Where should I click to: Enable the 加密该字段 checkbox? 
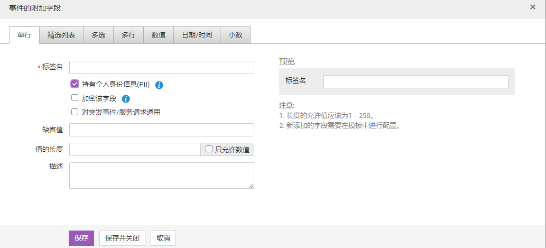coord(75,98)
